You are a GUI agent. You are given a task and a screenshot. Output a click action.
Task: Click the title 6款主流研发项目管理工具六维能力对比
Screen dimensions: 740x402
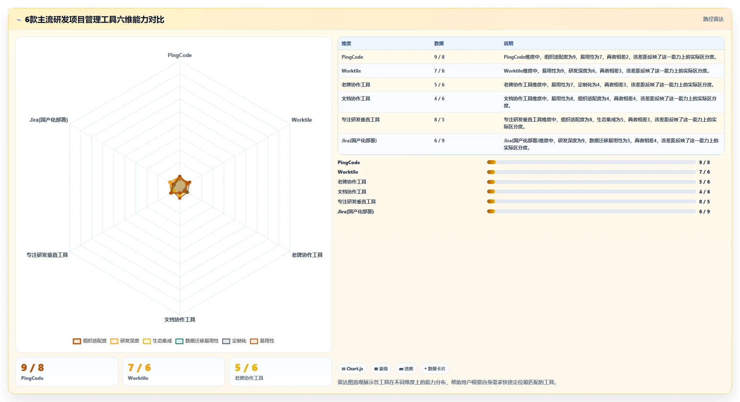pyautogui.click(x=94, y=19)
